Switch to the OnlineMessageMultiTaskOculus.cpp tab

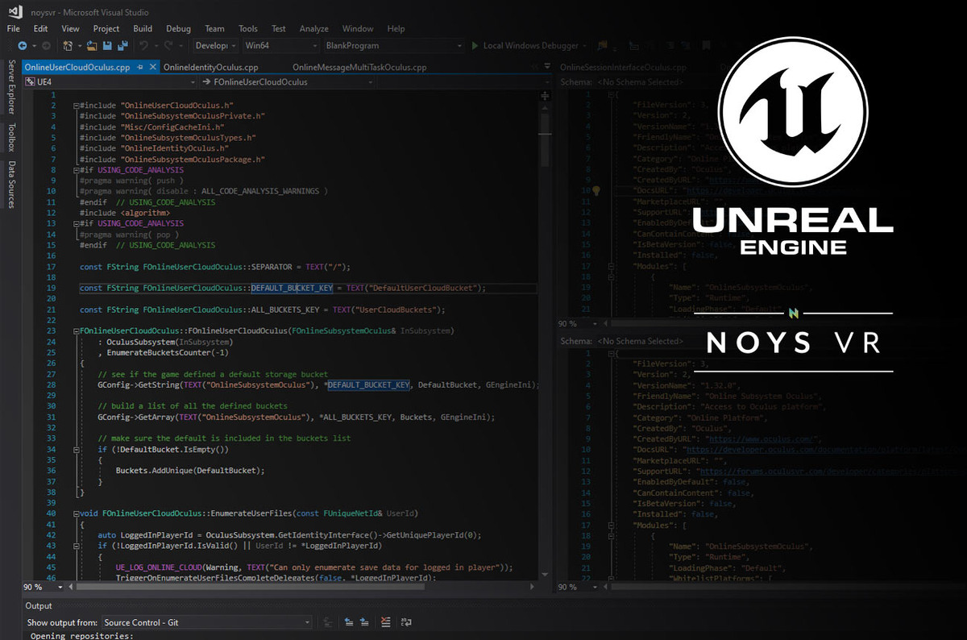359,68
